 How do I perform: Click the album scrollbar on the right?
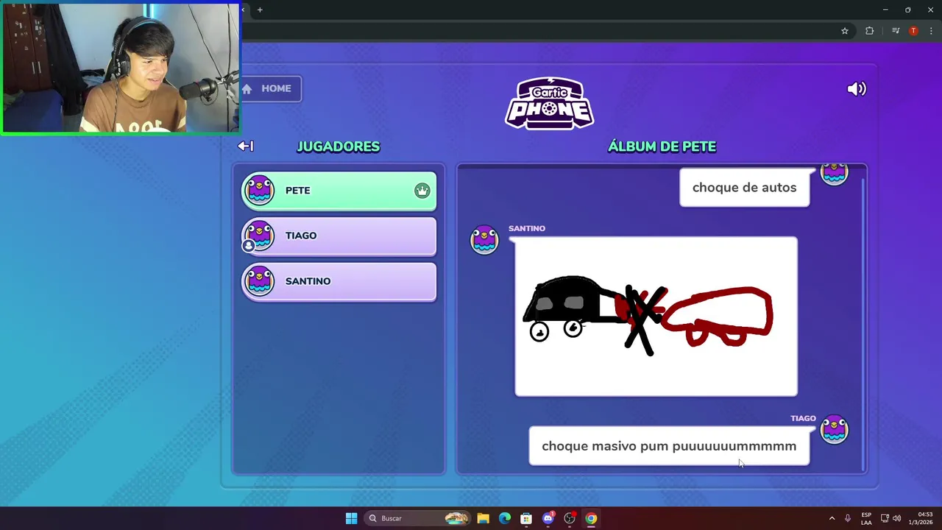click(863, 324)
